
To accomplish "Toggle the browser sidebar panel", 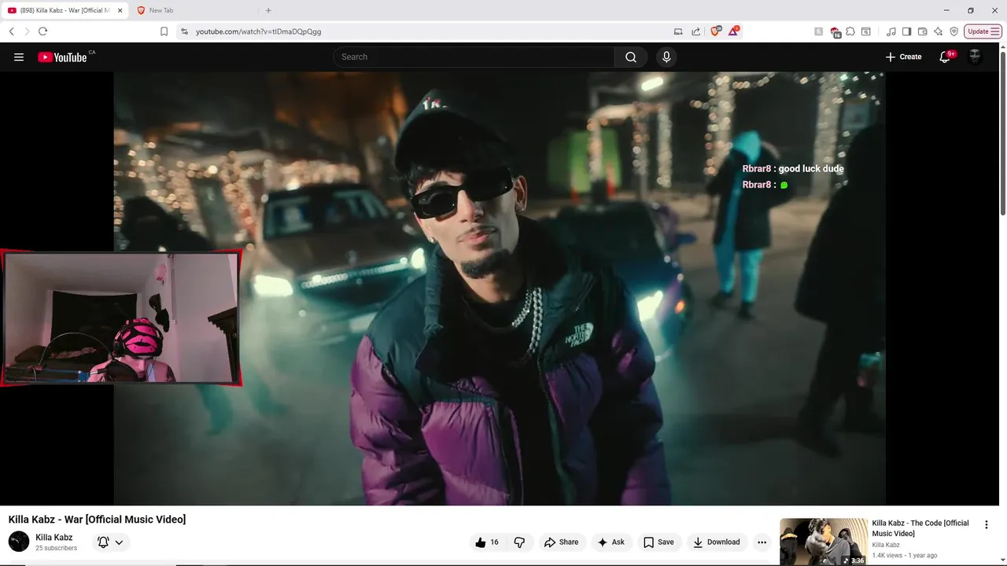I will click(906, 31).
